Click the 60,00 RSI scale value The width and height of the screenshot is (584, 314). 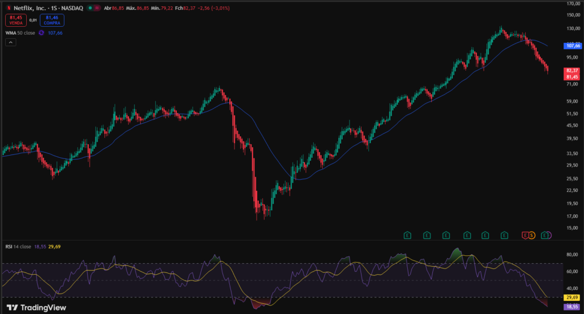click(x=573, y=272)
